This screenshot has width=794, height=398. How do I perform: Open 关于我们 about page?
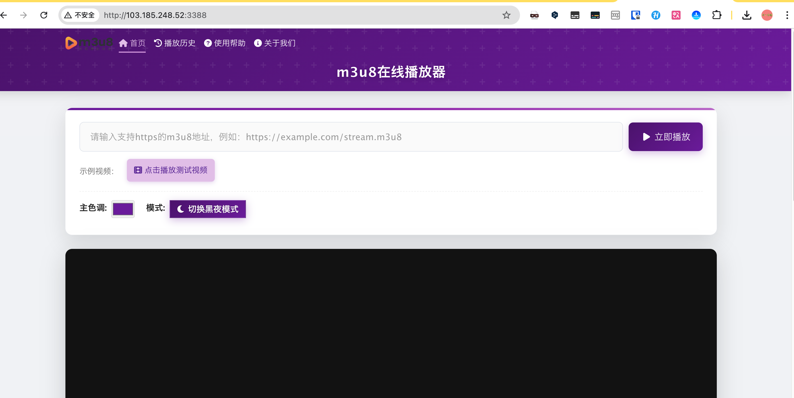(275, 43)
